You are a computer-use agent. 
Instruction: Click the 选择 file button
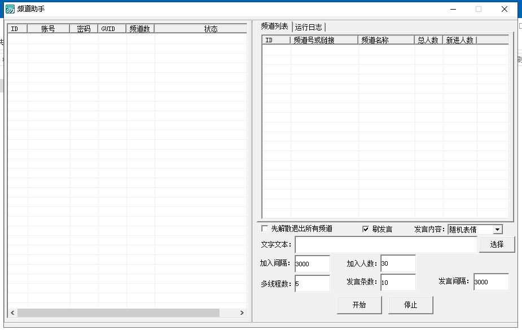tap(497, 244)
